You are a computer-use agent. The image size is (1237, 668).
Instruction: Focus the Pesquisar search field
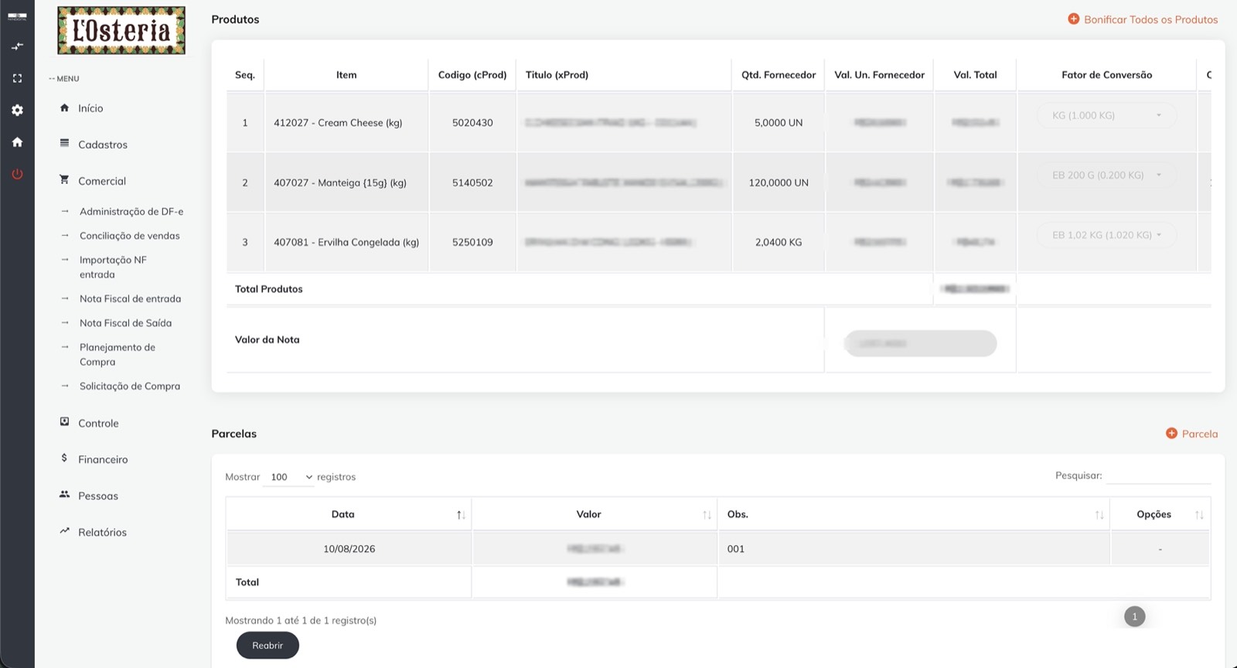(x=1158, y=475)
